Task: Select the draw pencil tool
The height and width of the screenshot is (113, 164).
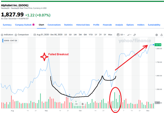Action: (x=135, y=34)
